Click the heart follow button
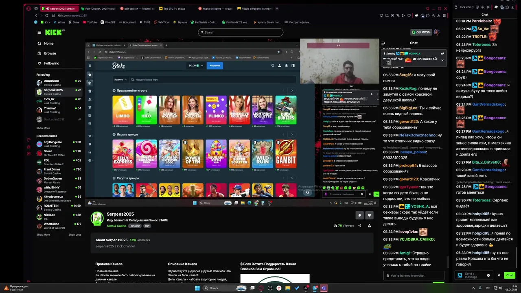Image resolution: width=521 pixels, height=293 pixels. tap(370, 215)
